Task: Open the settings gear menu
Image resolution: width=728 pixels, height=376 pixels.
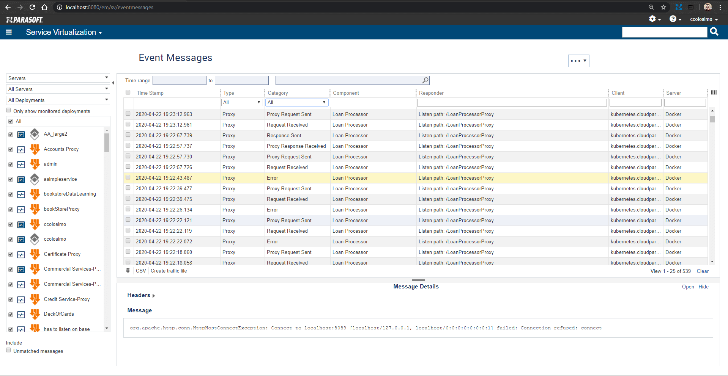Action: tap(654, 19)
